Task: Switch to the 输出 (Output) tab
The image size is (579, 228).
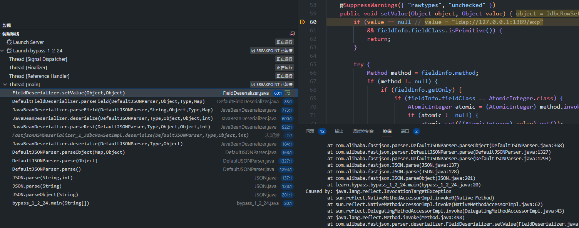Action: coord(339,131)
